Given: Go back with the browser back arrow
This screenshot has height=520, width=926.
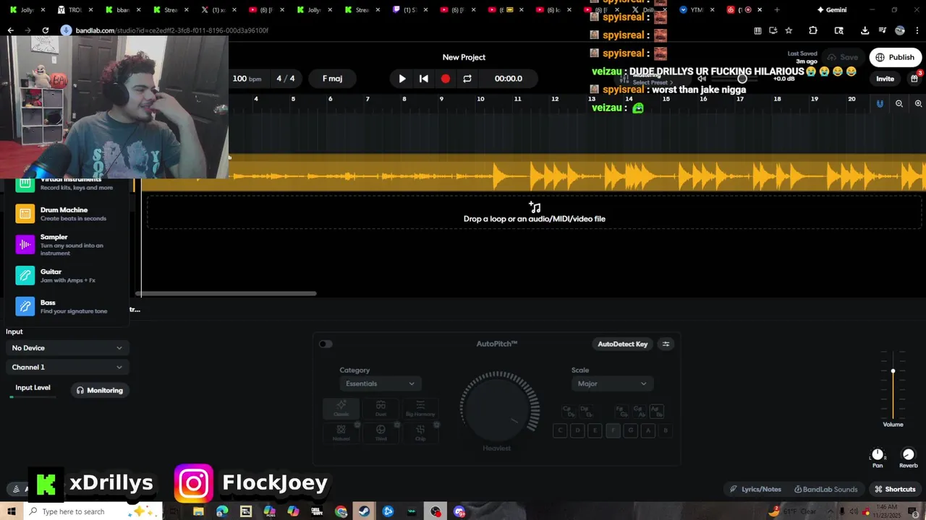Looking at the screenshot, I should click(x=10, y=30).
